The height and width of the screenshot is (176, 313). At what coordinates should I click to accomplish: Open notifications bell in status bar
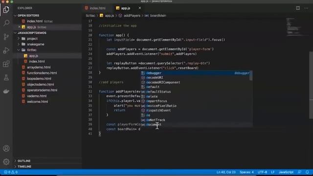307,172
